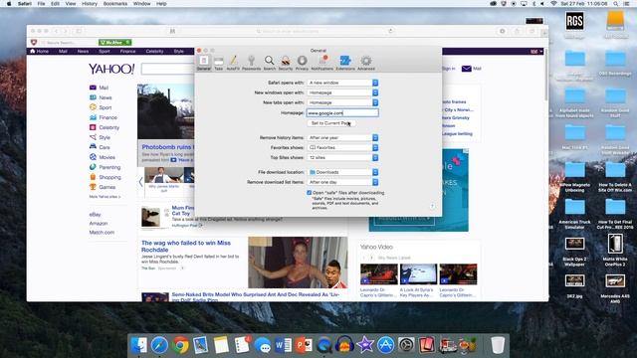Viewport: 637px width, 358px height.
Task: Open the 'Remove history items' dropdown
Action: [342, 137]
